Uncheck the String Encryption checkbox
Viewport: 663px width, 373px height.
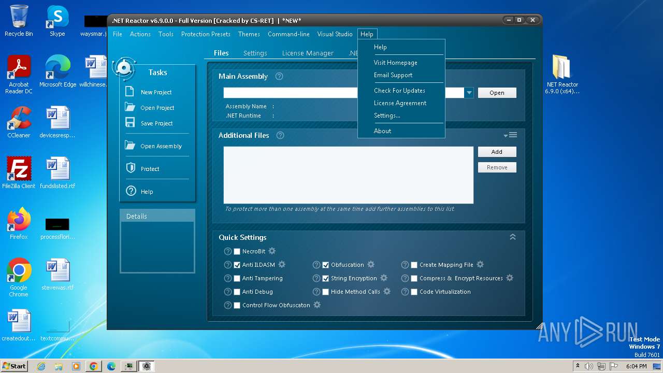326,278
